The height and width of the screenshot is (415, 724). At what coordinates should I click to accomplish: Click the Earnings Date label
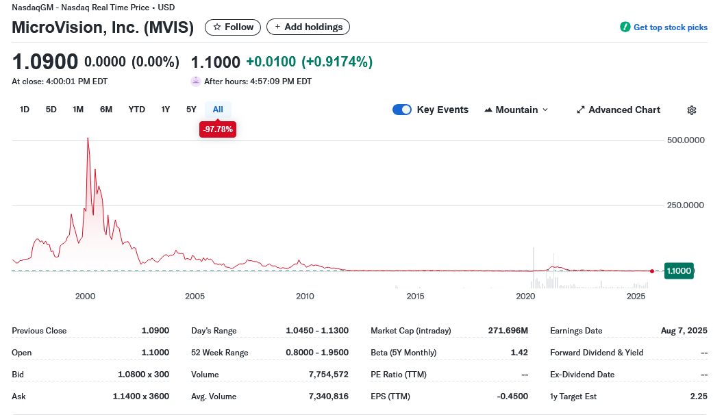point(576,331)
